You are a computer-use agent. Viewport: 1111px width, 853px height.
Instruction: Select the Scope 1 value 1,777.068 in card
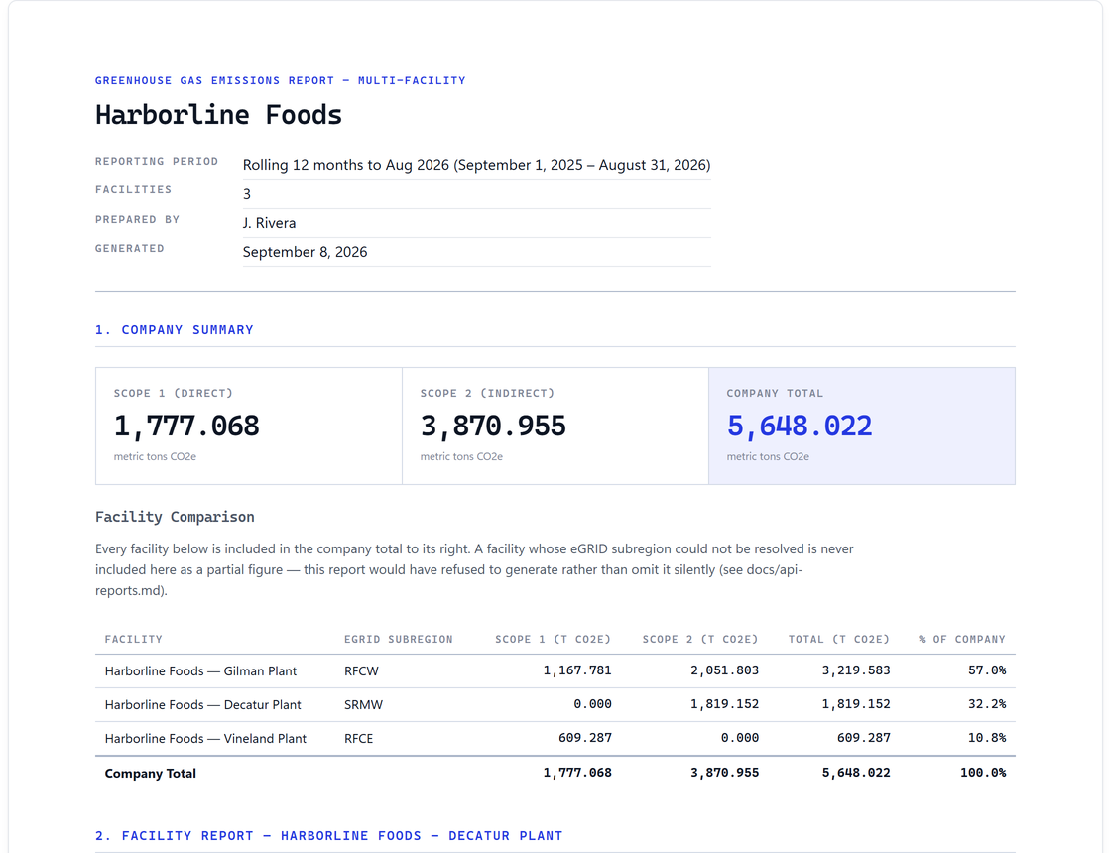point(186,426)
